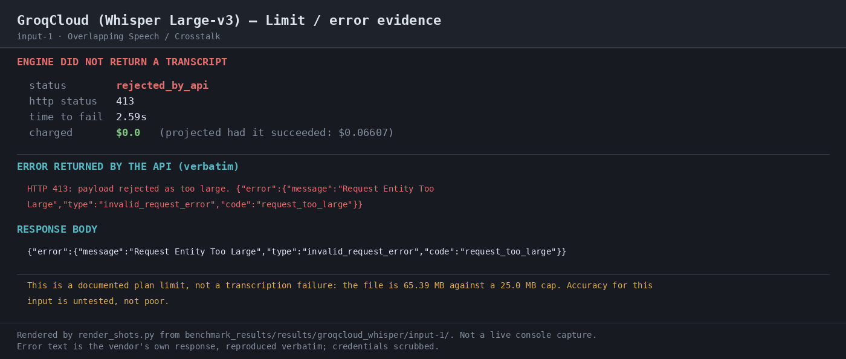This screenshot has width=846, height=359.
Task: Select the subtitle "input-1 · Overlapping Speech / Crosstalk"
Action: click(x=118, y=37)
